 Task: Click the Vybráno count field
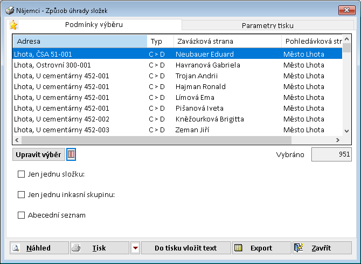pos(331,154)
